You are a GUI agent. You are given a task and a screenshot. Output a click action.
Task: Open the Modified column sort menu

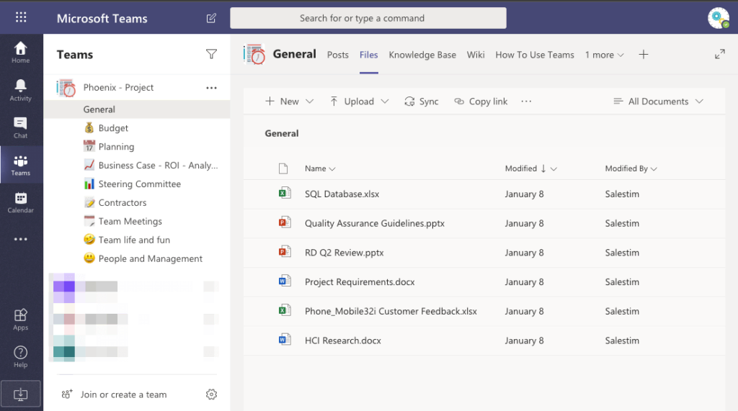pyautogui.click(x=553, y=169)
